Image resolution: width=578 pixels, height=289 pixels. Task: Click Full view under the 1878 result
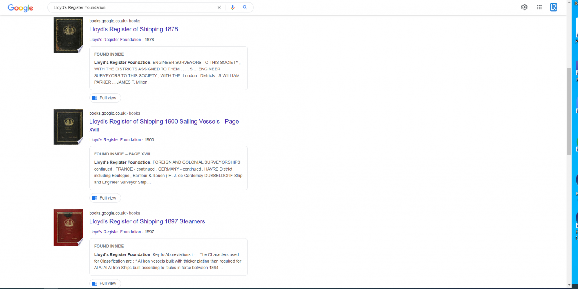click(105, 98)
